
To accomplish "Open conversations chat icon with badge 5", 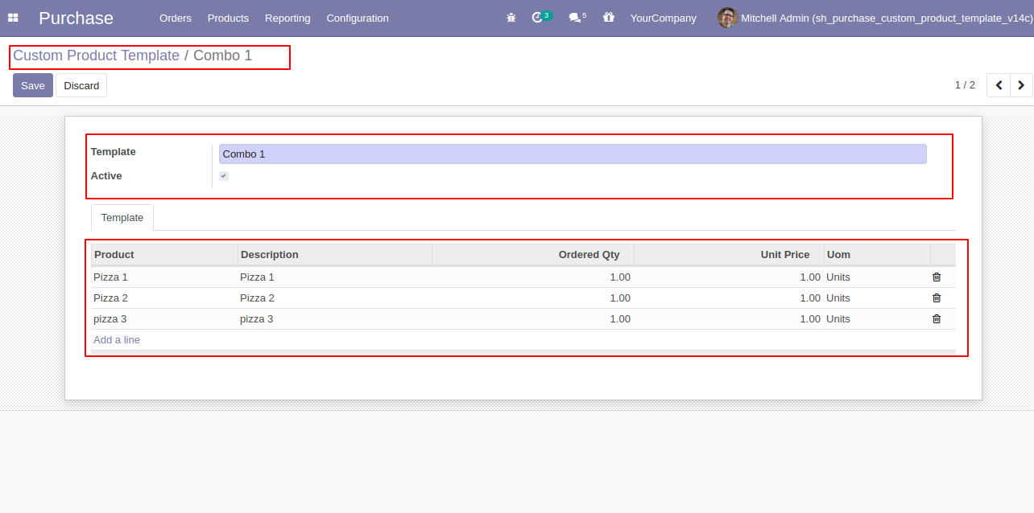I will [577, 17].
